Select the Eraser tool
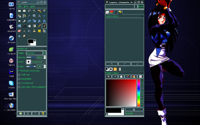Image resolution: width=200 pixels, height=125 pixels. pos(19,31)
